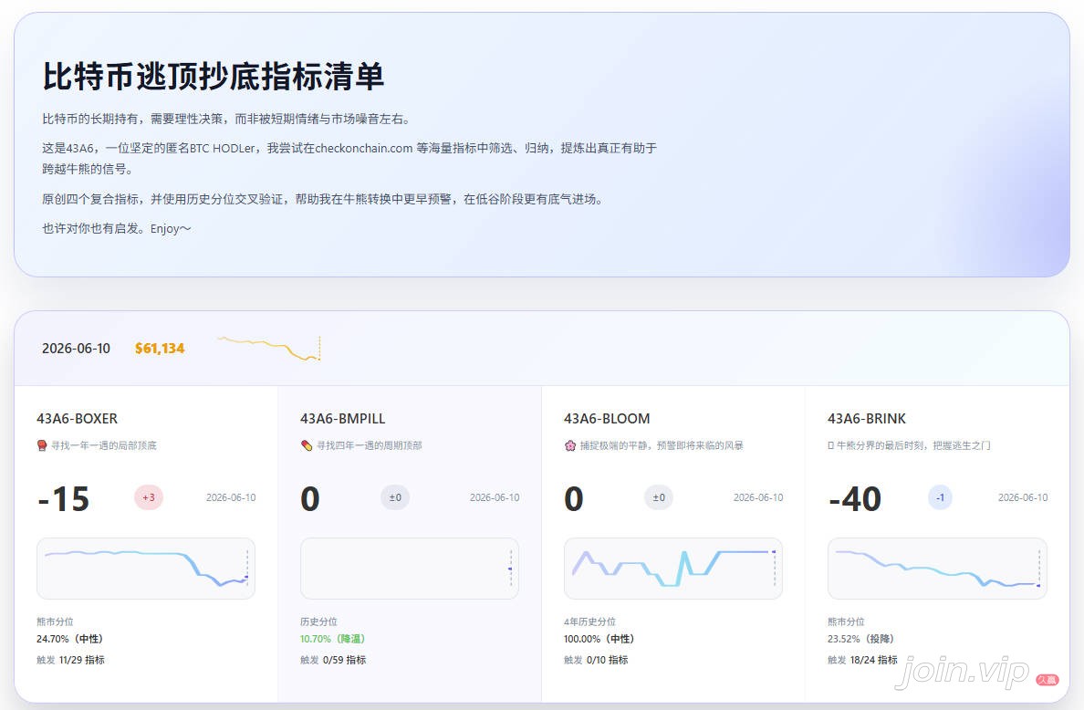The width and height of the screenshot is (1084, 710).
Task: Click the bitcoin price sparkline near $61,134
Action: coord(269,349)
